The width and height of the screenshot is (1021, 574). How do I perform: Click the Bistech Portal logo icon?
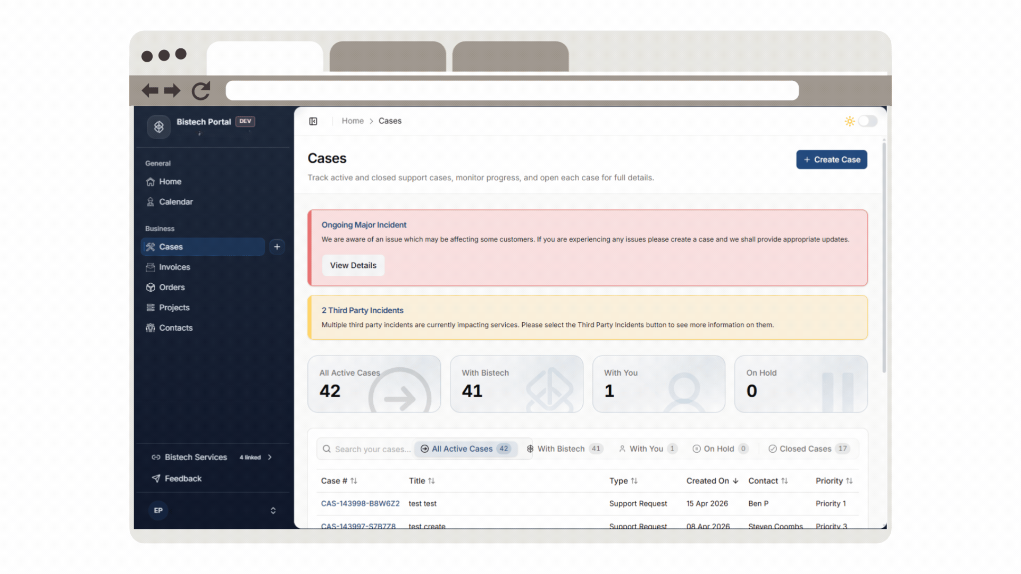point(158,126)
